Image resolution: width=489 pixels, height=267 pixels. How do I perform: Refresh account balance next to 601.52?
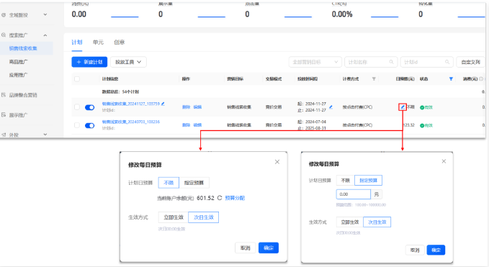(220, 198)
